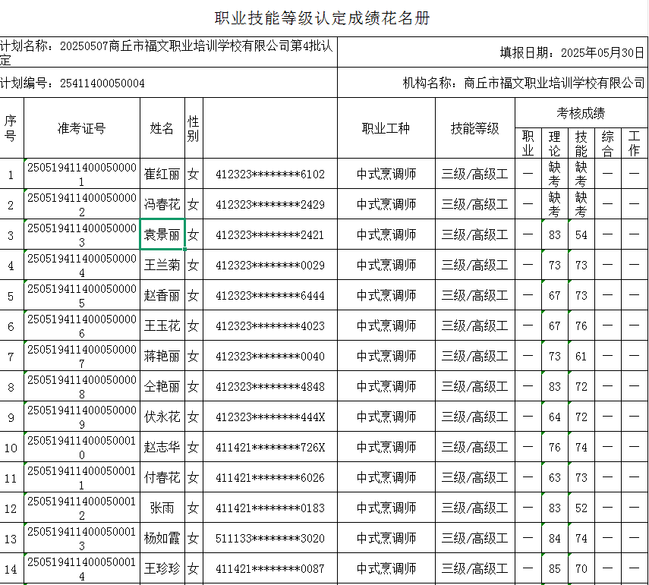The width and height of the screenshot is (649, 585).
Task: Click ID cell 412323********0040
Action: click(270, 356)
